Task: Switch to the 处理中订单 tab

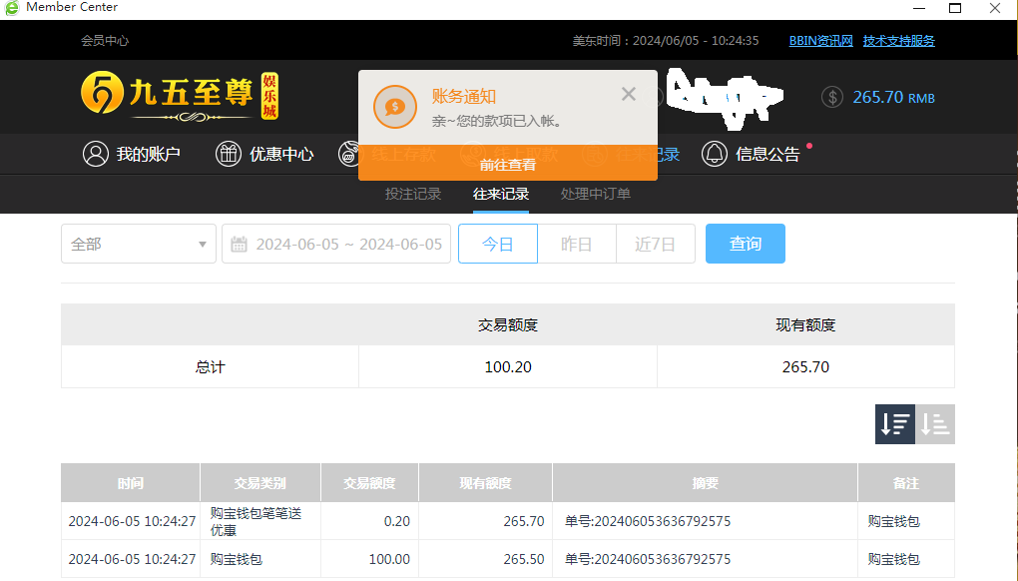Action: point(595,195)
